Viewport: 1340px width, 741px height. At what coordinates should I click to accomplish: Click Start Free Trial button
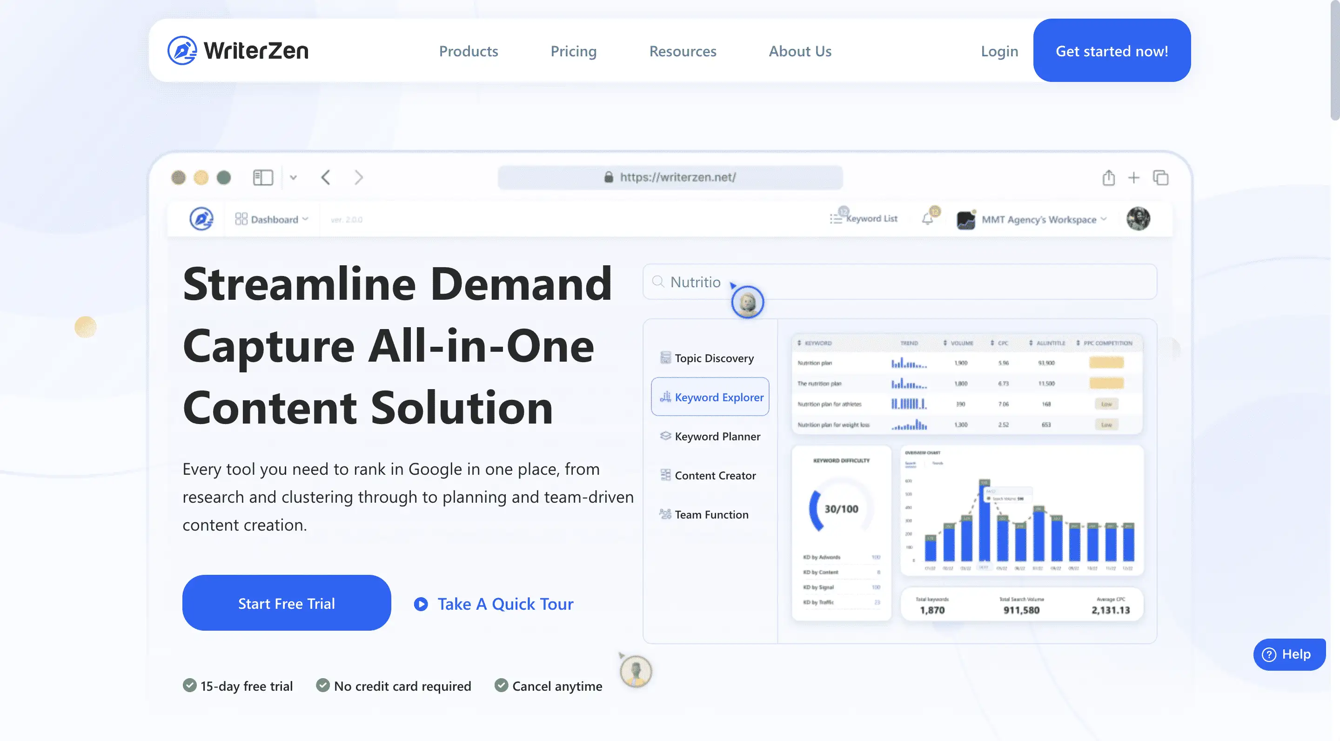286,603
